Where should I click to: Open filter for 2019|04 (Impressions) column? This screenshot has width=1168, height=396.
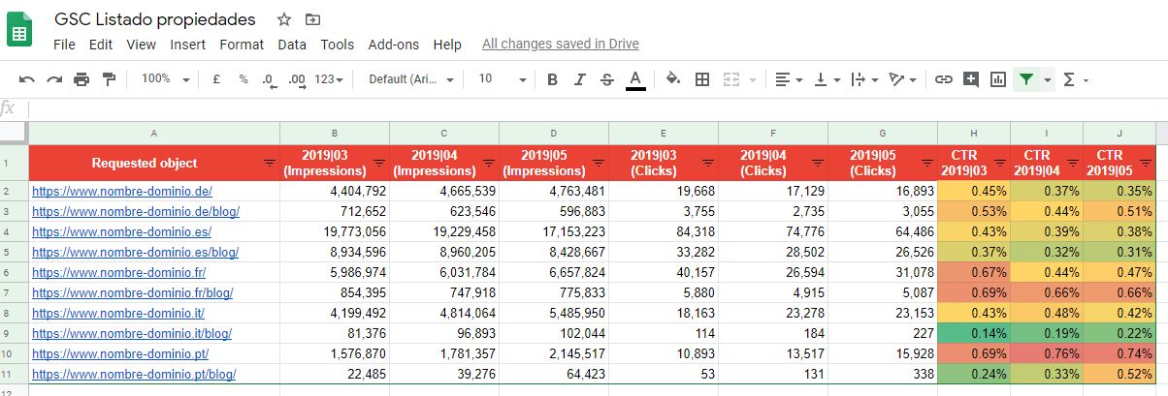(488, 164)
